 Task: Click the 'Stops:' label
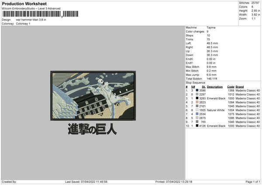pyautogui.click(x=190, y=35)
